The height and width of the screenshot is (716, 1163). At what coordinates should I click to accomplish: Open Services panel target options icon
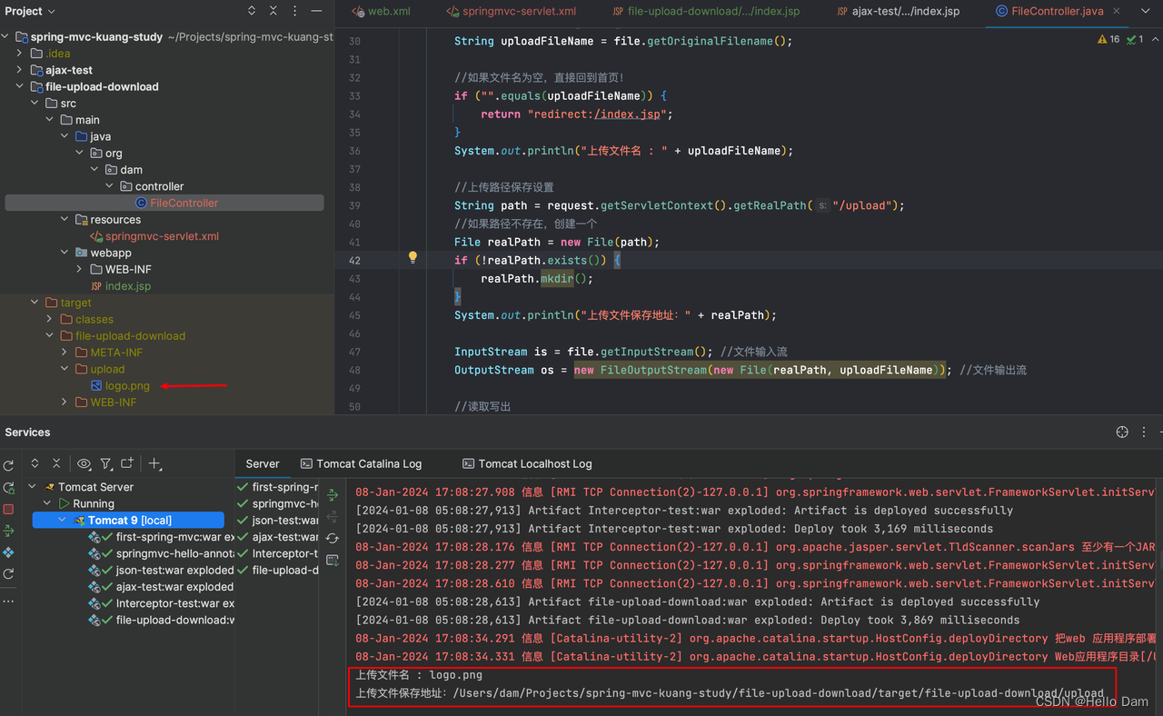pyautogui.click(x=1121, y=433)
